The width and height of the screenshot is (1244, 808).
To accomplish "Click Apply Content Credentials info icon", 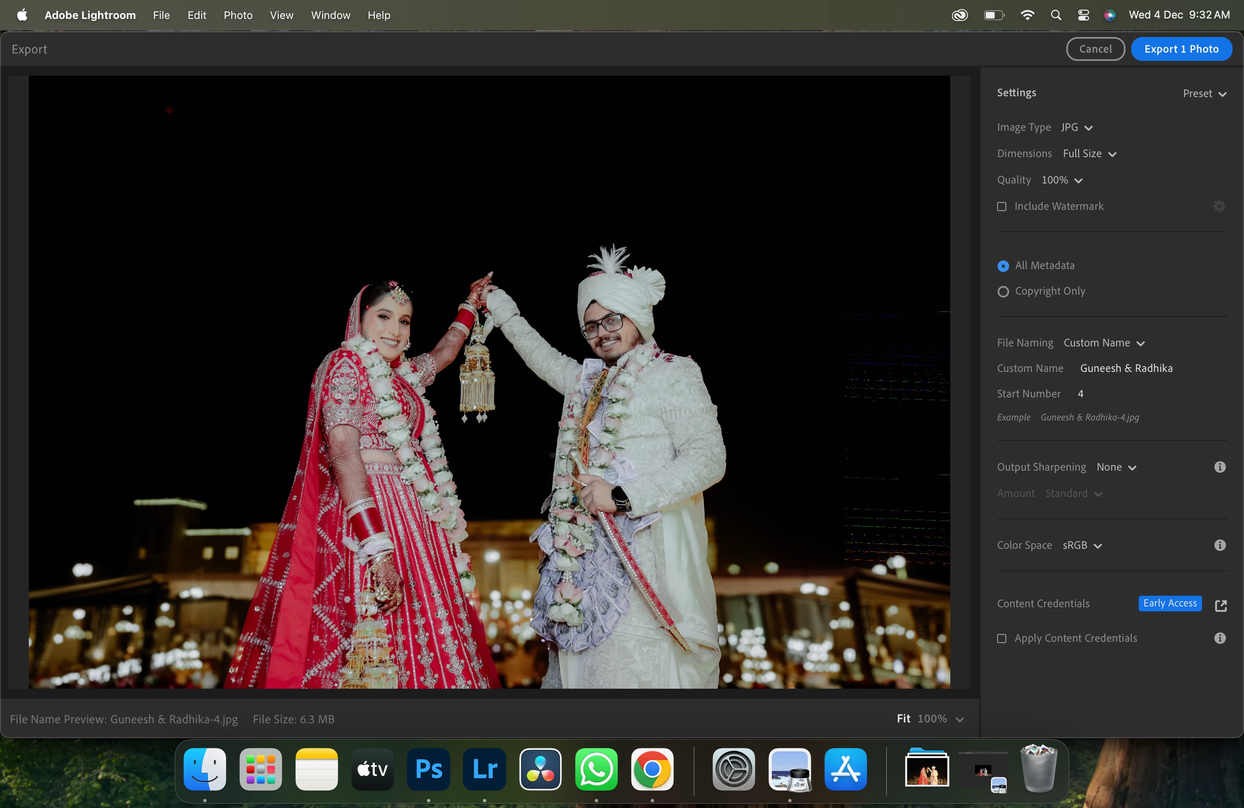I will (x=1219, y=638).
